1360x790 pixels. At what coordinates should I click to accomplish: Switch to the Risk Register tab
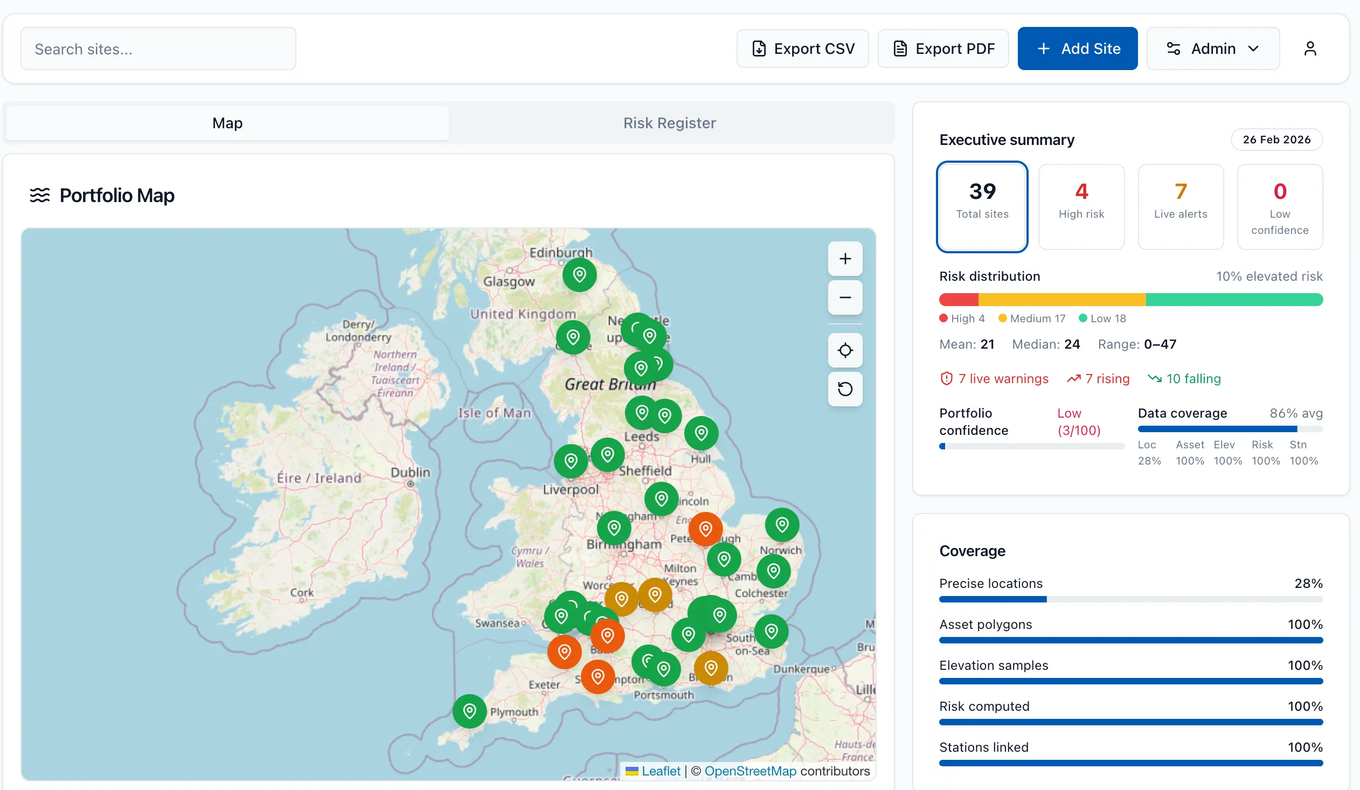(x=670, y=122)
